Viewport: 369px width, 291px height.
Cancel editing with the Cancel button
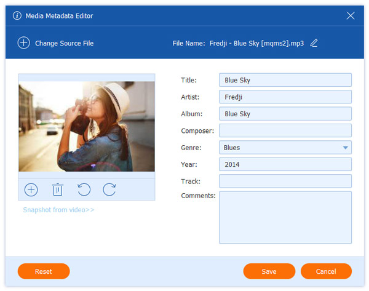pos(326,271)
